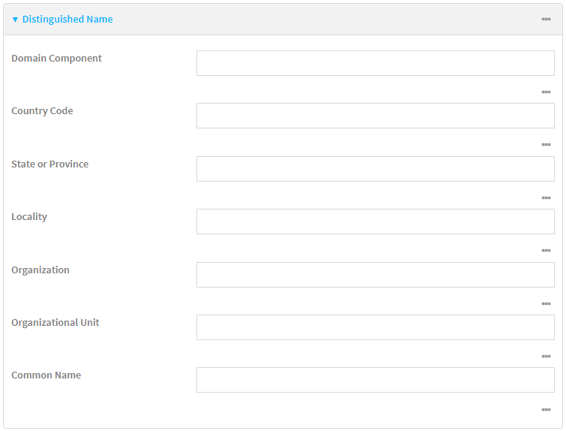Click the Organization label text
The image size is (566, 431).
(x=40, y=270)
